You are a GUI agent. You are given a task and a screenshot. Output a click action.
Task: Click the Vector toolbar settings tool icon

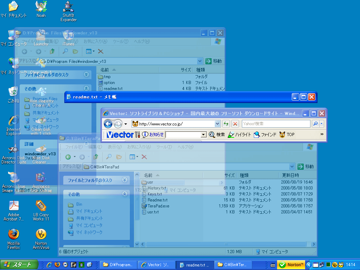[x=137, y=135]
